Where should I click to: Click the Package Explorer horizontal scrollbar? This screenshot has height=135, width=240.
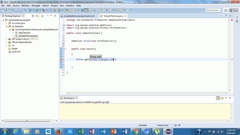pos(27,121)
